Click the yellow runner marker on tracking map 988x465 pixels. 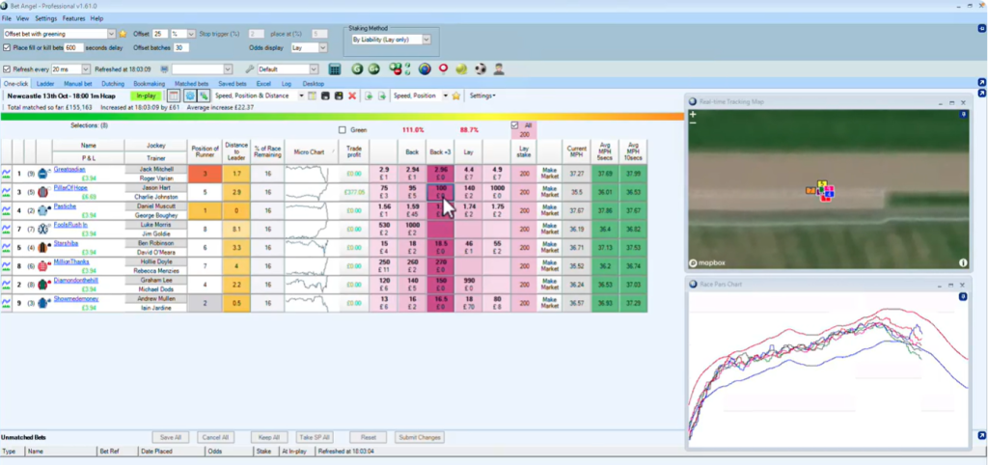pyautogui.click(x=822, y=183)
